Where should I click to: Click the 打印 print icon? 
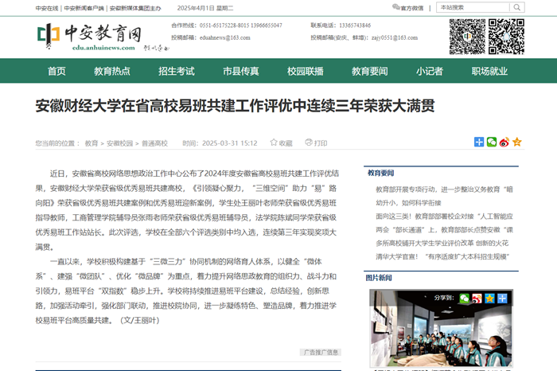(309, 143)
